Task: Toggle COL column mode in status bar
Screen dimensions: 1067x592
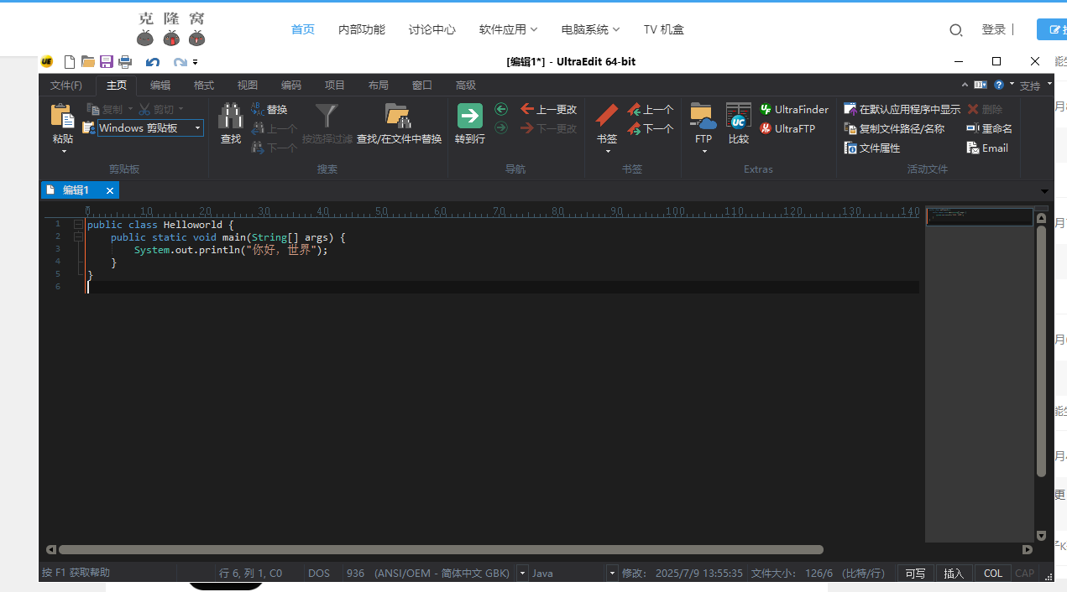Action: click(993, 574)
